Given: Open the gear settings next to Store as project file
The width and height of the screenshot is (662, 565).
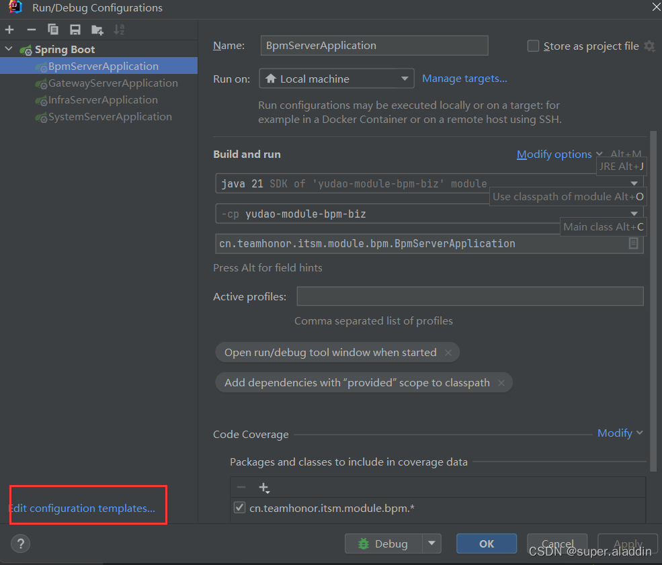Looking at the screenshot, I should tap(649, 46).
